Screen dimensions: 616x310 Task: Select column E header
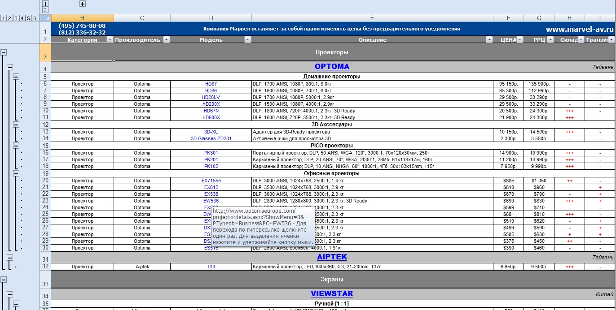click(372, 18)
